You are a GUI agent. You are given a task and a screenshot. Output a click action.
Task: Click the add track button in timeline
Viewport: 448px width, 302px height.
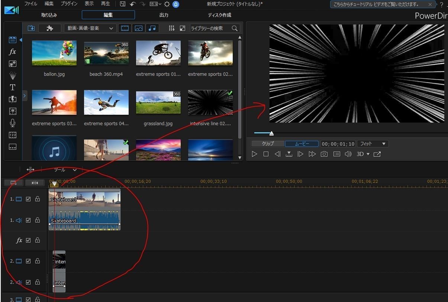14,183
